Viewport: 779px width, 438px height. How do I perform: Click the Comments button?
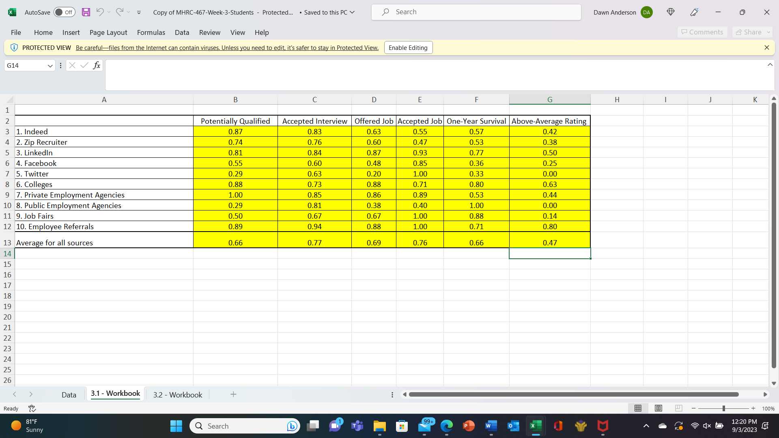click(702, 32)
